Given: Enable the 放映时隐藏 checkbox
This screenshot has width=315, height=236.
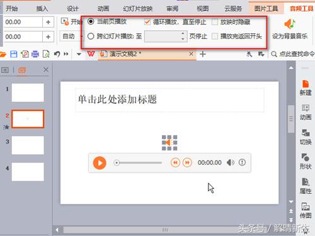Looking at the screenshot, I should 215,22.
